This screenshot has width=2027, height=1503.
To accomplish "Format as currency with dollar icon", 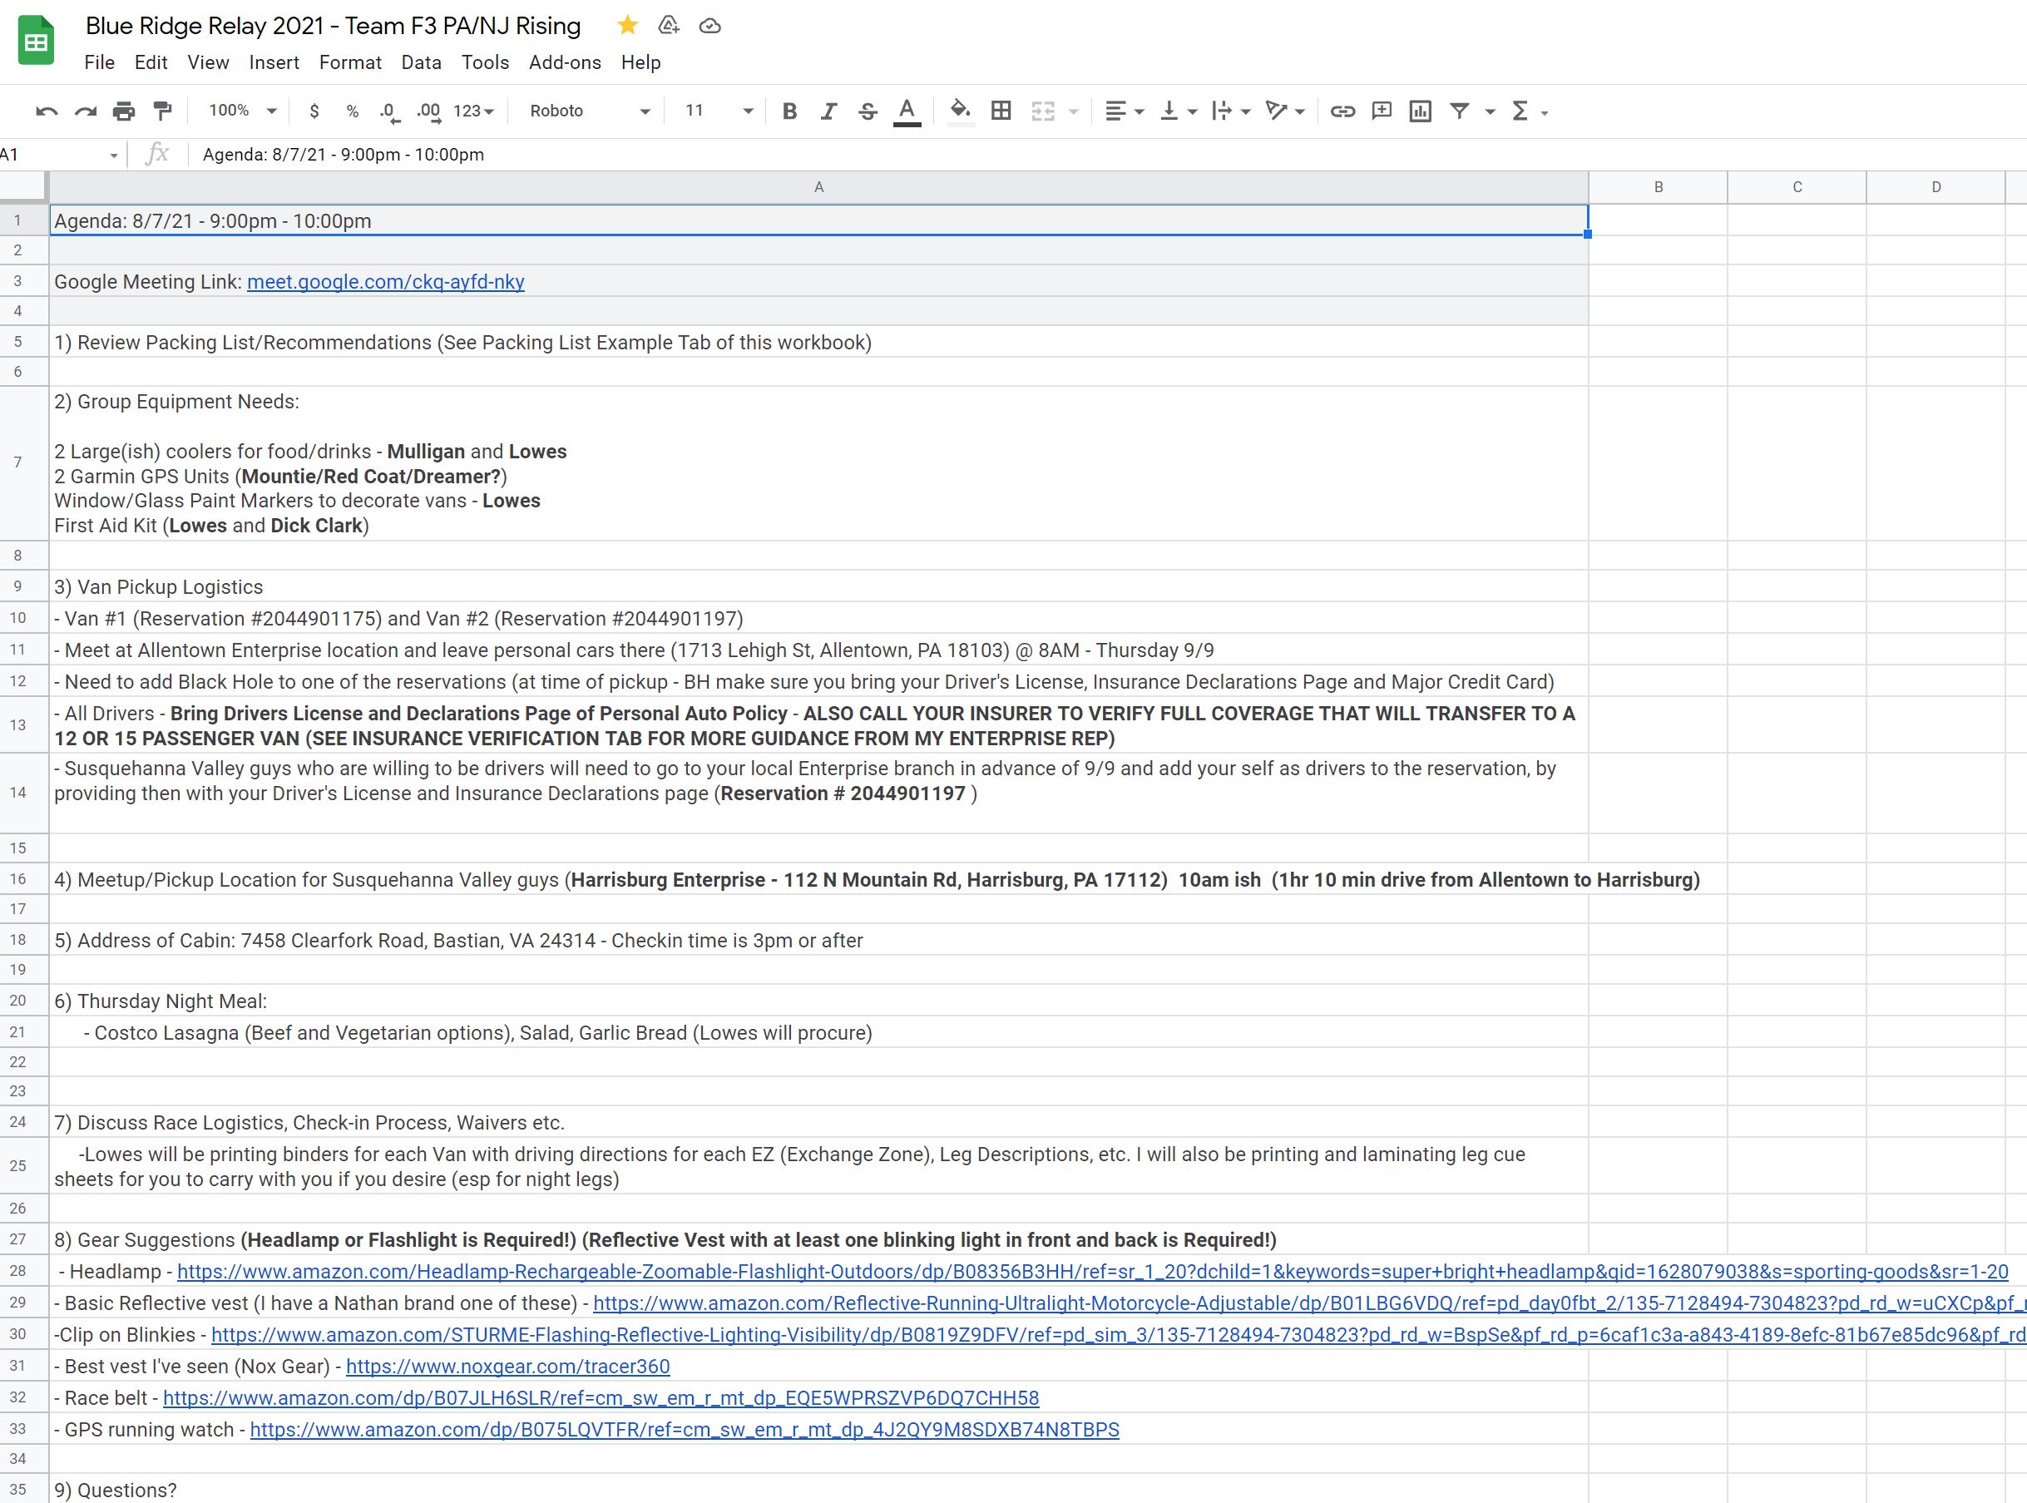I will pyautogui.click(x=314, y=111).
